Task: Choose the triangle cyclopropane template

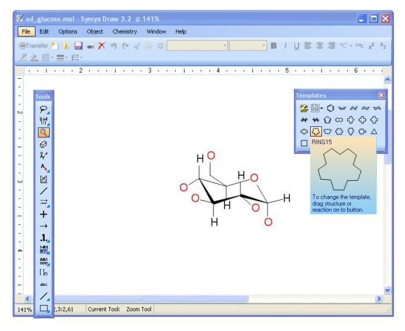Action: click(x=374, y=131)
